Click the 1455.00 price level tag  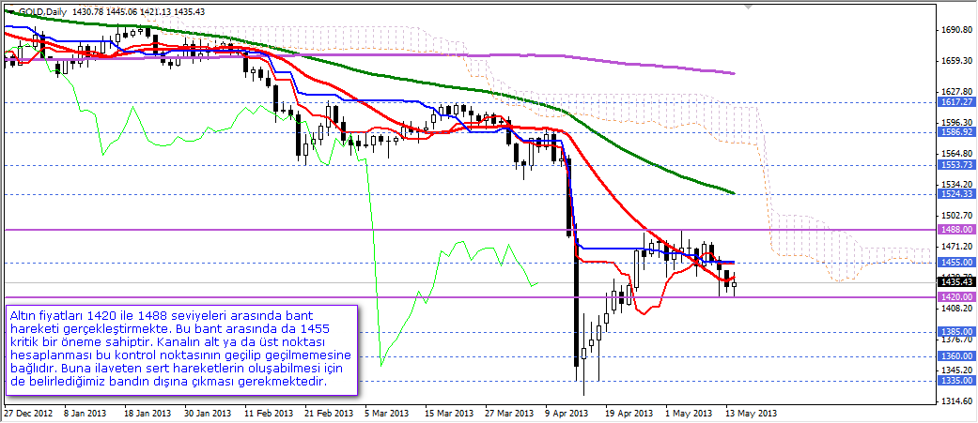[955, 264]
